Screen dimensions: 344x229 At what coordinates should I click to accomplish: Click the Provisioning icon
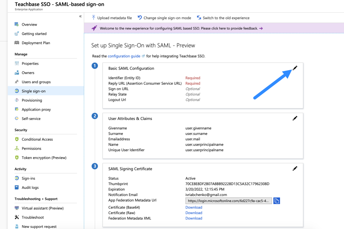click(x=17, y=100)
